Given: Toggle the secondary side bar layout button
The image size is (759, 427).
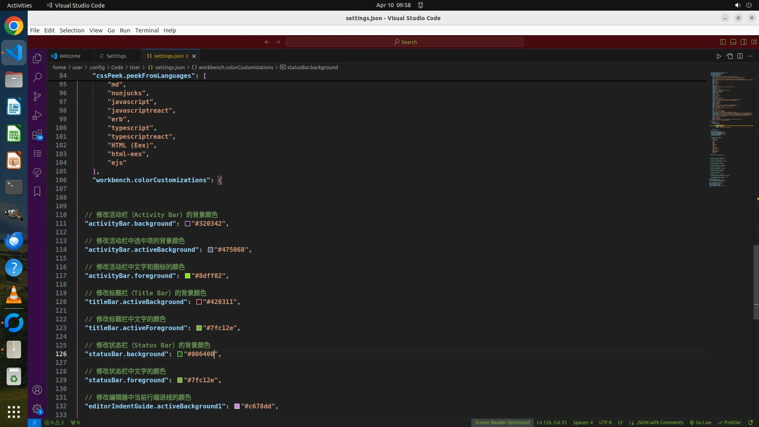Looking at the screenshot, I should [744, 42].
